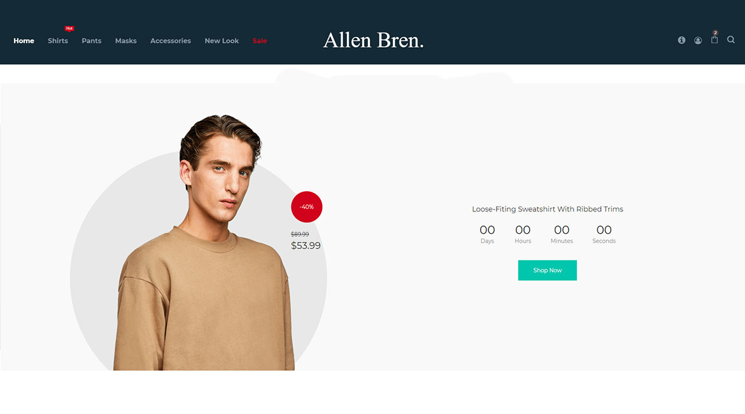Click the Allen Bren. logo
This screenshot has height=414, width=745.
(x=373, y=40)
